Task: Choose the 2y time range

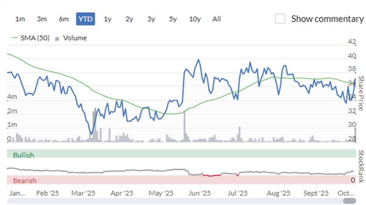Action: click(129, 19)
